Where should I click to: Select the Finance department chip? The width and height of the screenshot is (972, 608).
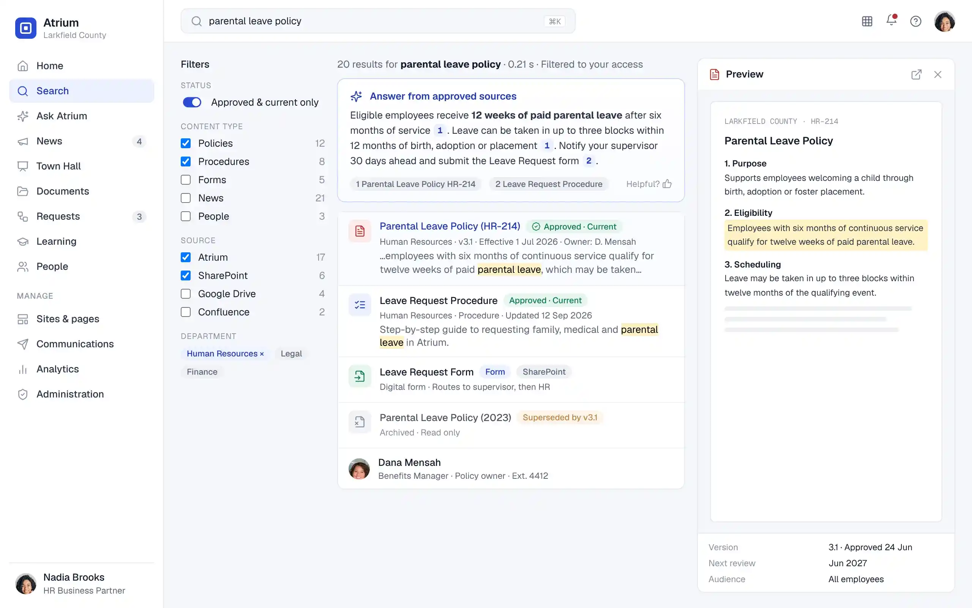[202, 372]
